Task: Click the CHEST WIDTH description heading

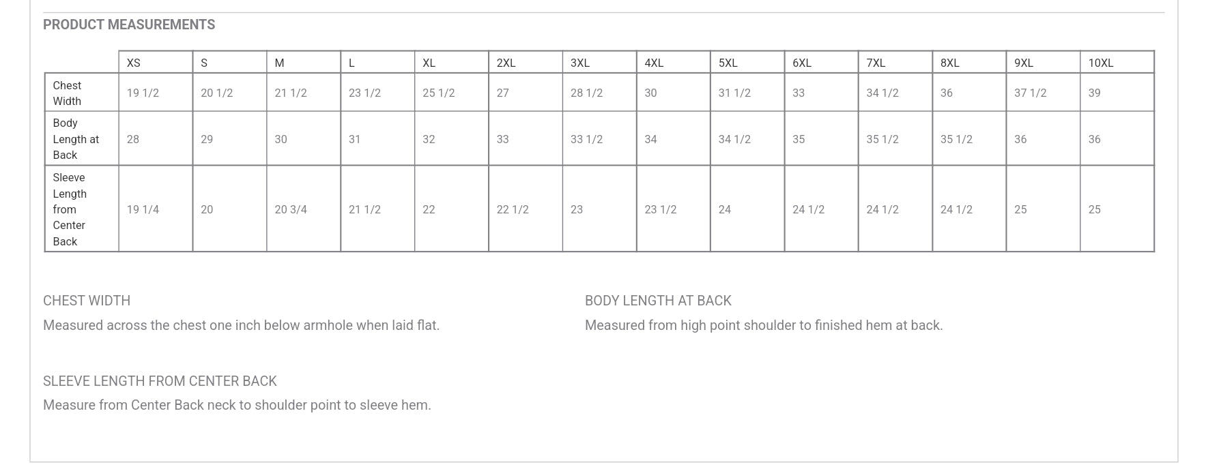Action: (87, 301)
